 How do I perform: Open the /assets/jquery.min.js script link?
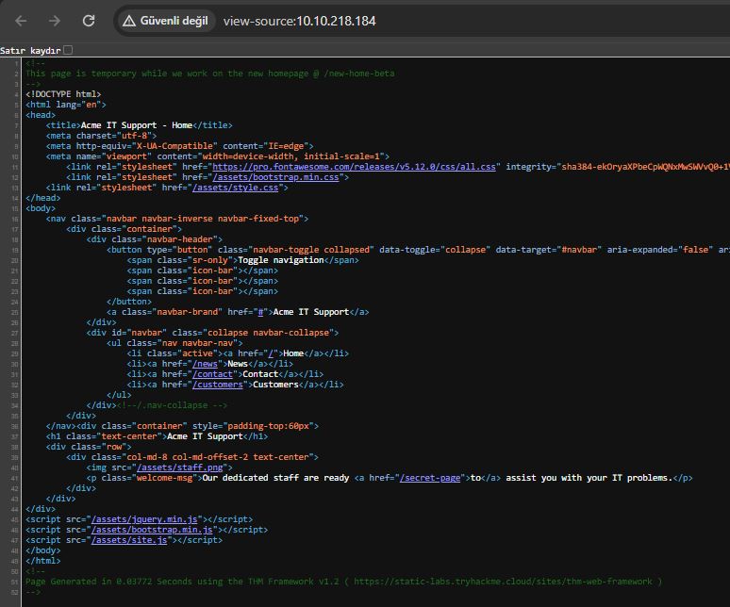[x=147, y=519]
